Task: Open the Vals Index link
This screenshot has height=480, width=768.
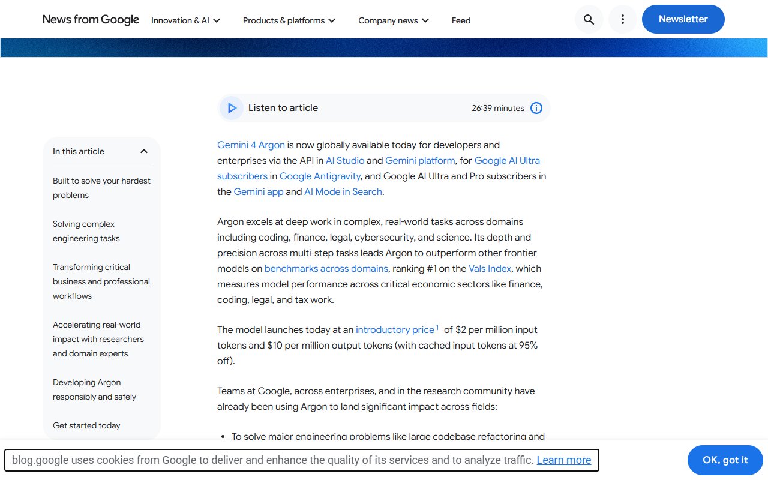Action: pos(490,268)
